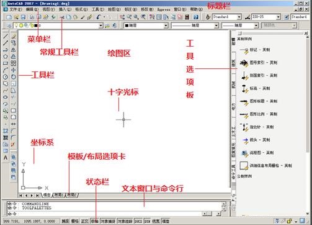Click the black color swatch in color control
Screen dimensions: 312x225
tap(127, 25)
